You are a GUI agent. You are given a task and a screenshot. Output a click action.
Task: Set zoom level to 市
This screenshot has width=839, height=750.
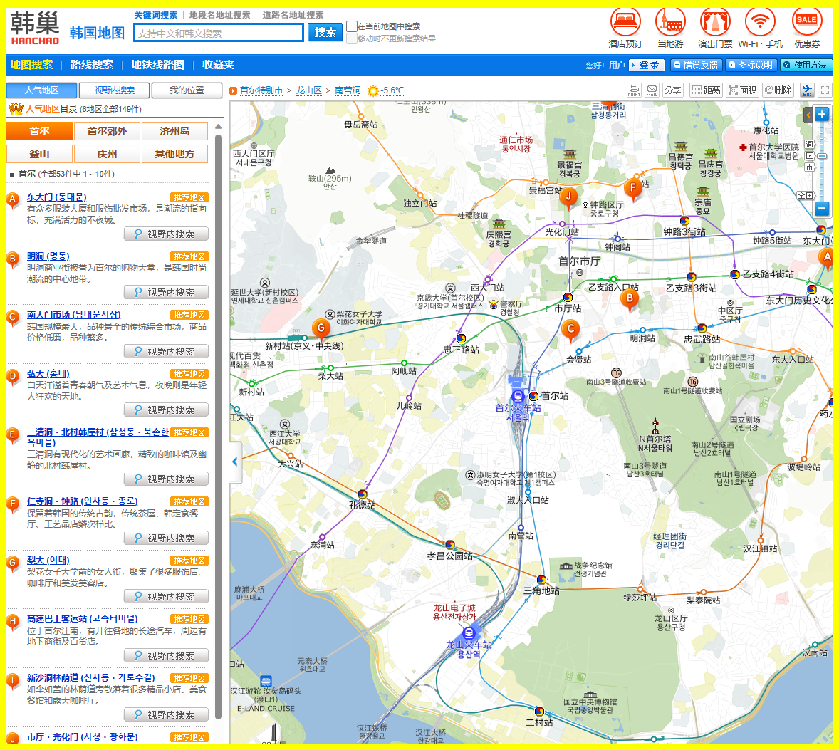(810, 167)
